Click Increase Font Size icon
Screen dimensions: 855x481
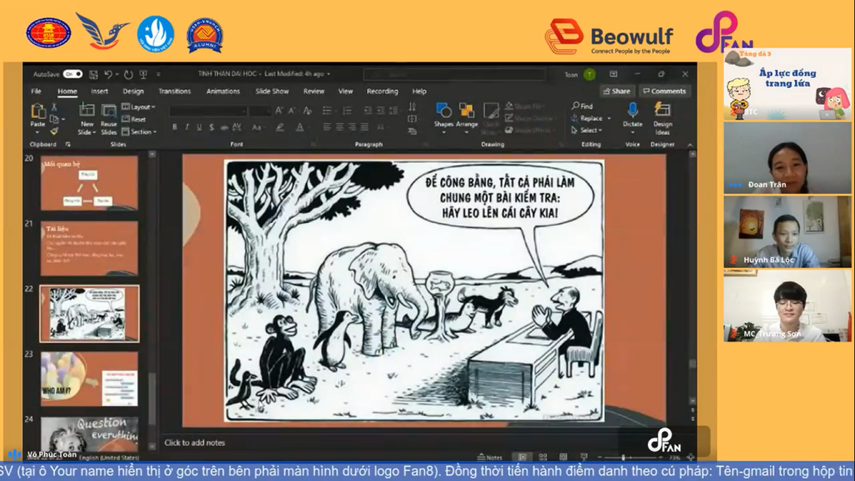(279, 111)
